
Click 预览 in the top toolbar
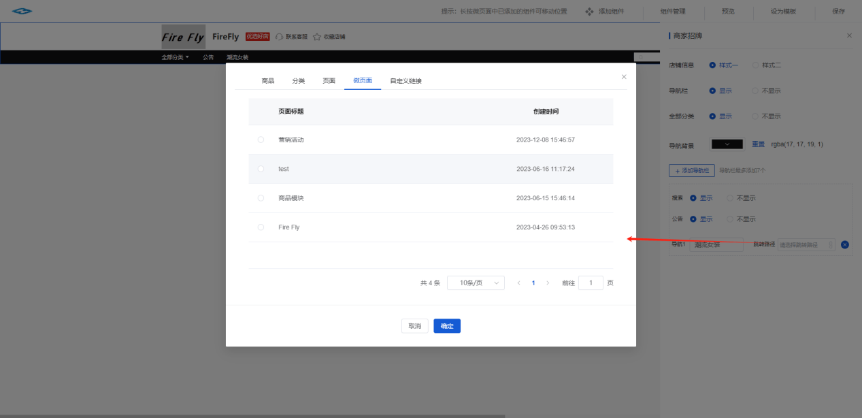pos(728,12)
